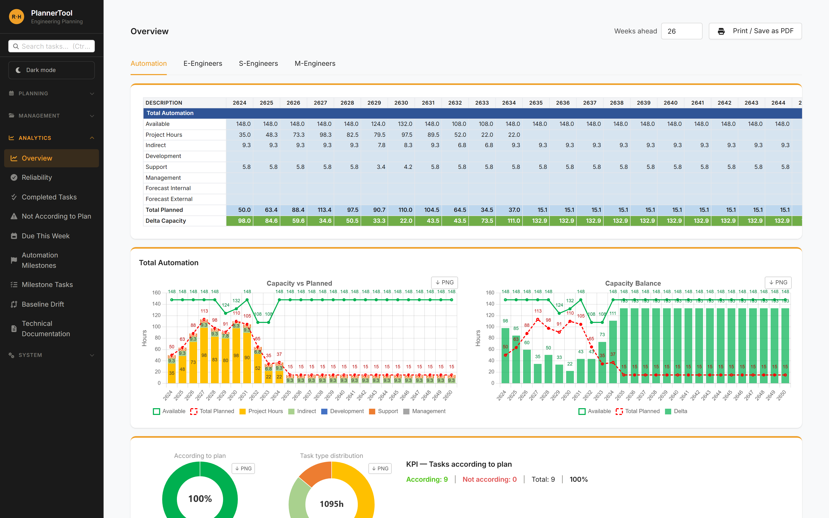Screen dimensions: 829x518
Task: Download Capacity vs Planned chart as PNG
Action: click(444, 283)
